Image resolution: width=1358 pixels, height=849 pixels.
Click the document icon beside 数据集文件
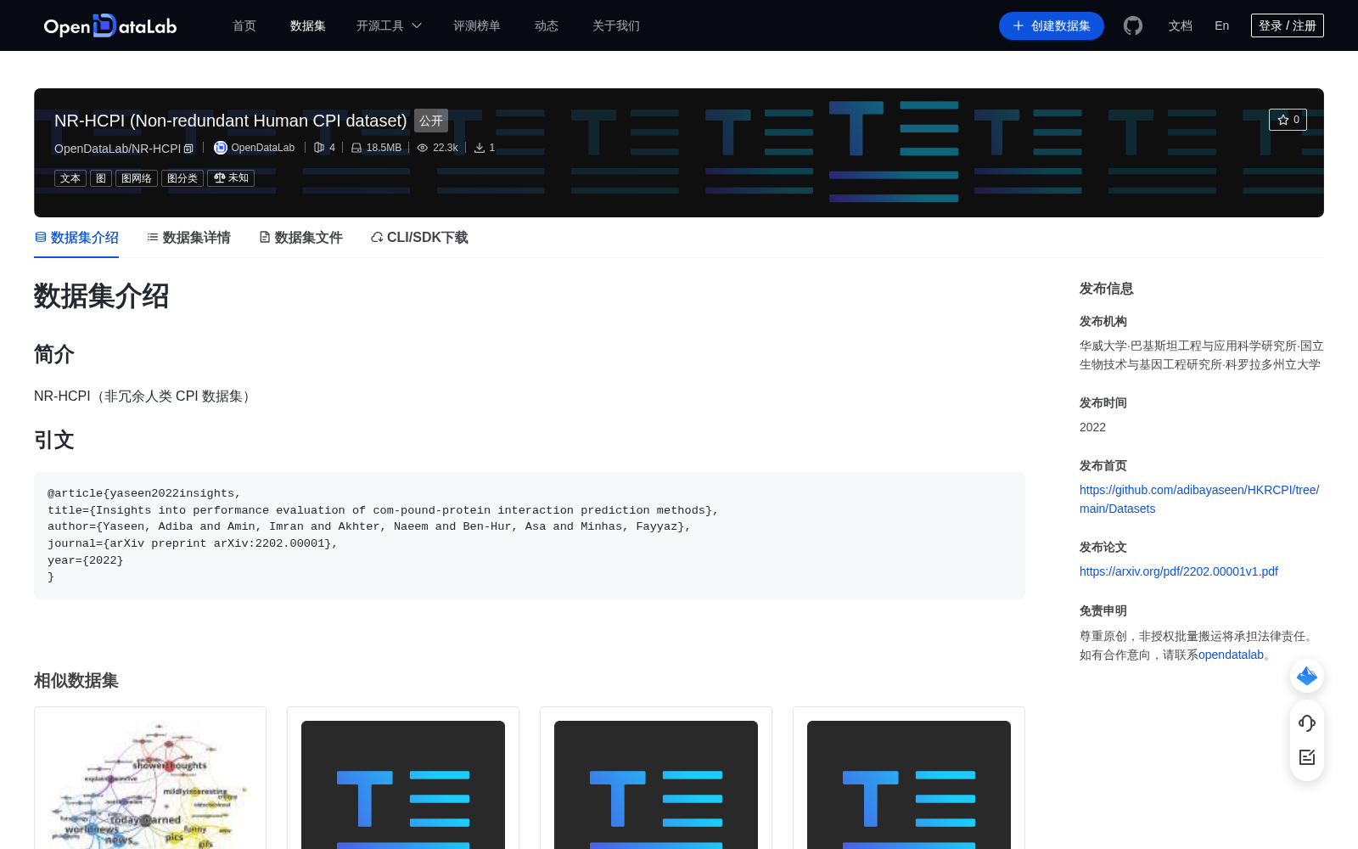click(265, 238)
